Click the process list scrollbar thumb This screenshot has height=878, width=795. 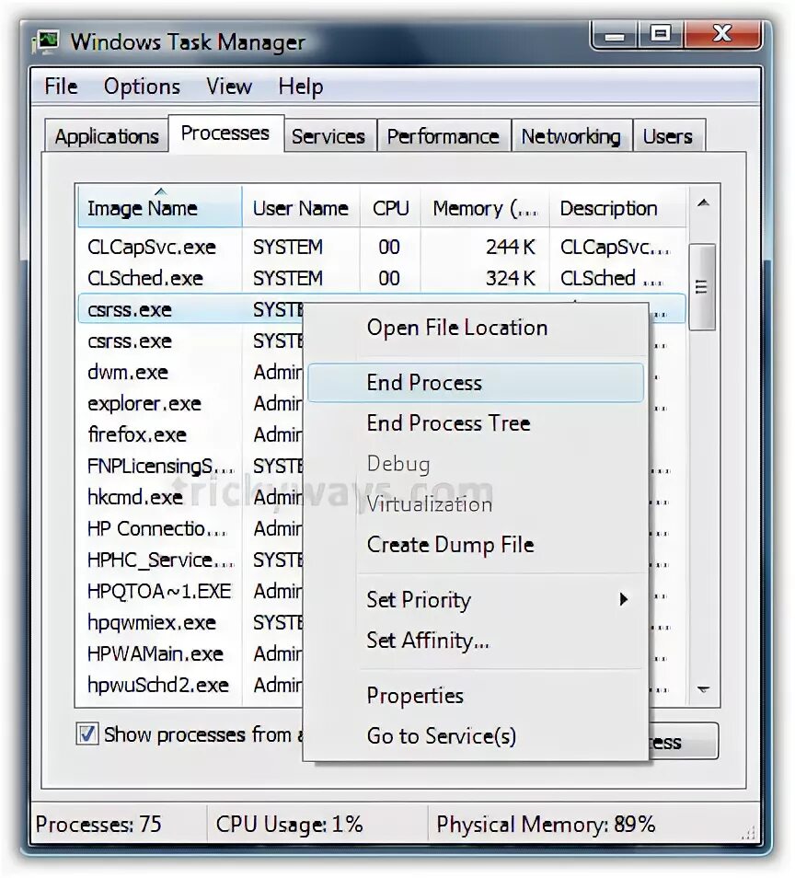pos(702,287)
